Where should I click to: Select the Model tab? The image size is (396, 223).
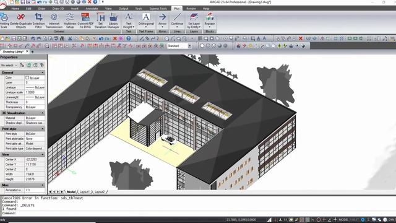point(71,192)
